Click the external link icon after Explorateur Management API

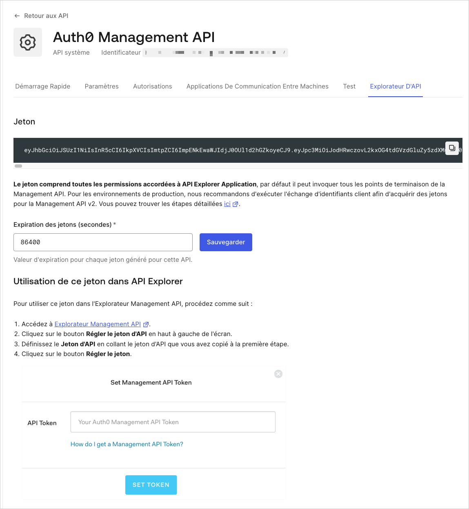[x=146, y=324]
